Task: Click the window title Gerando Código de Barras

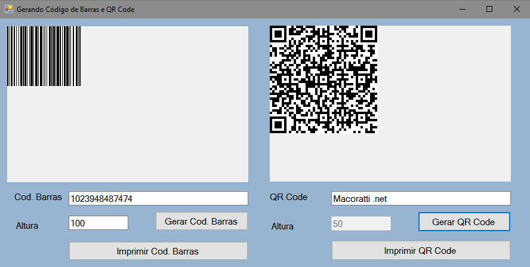Action: tap(76, 10)
